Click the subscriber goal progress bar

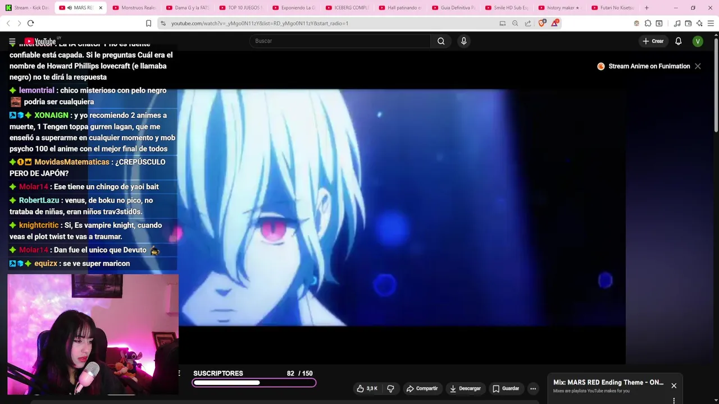(x=254, y=383)
